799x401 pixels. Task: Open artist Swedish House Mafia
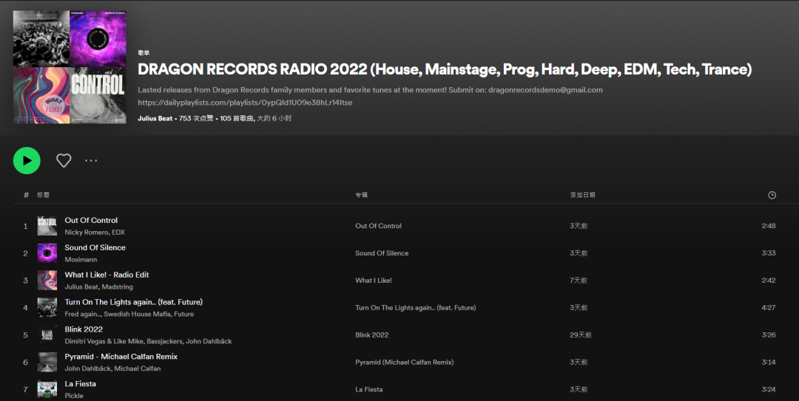pos(137,314)
